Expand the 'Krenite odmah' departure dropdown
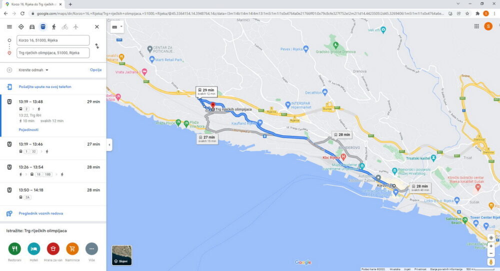 [33, 70]
